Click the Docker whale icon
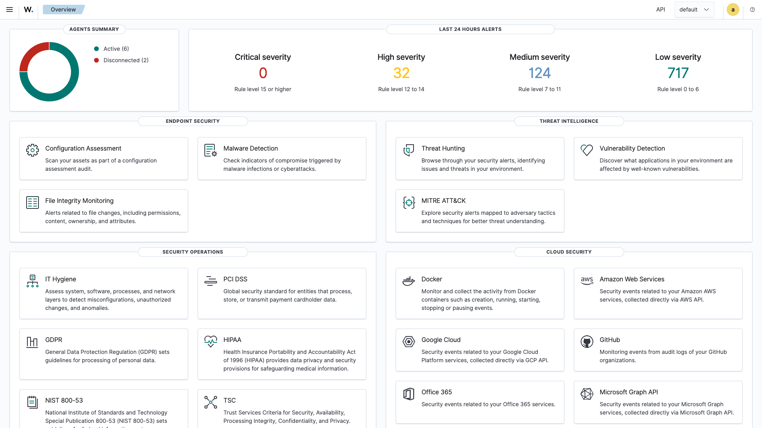Viewport: 762px width, 428px height. 409,281
